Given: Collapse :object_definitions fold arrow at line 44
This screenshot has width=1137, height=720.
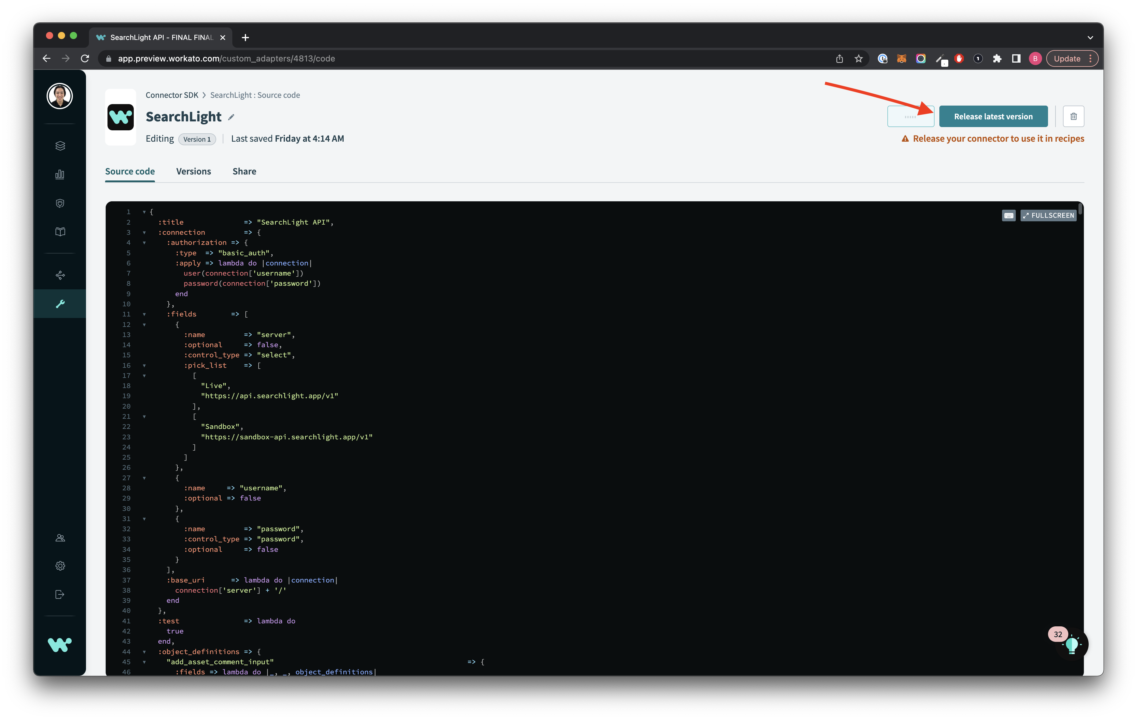Looking at the screenshot, I should coord(144,652).
